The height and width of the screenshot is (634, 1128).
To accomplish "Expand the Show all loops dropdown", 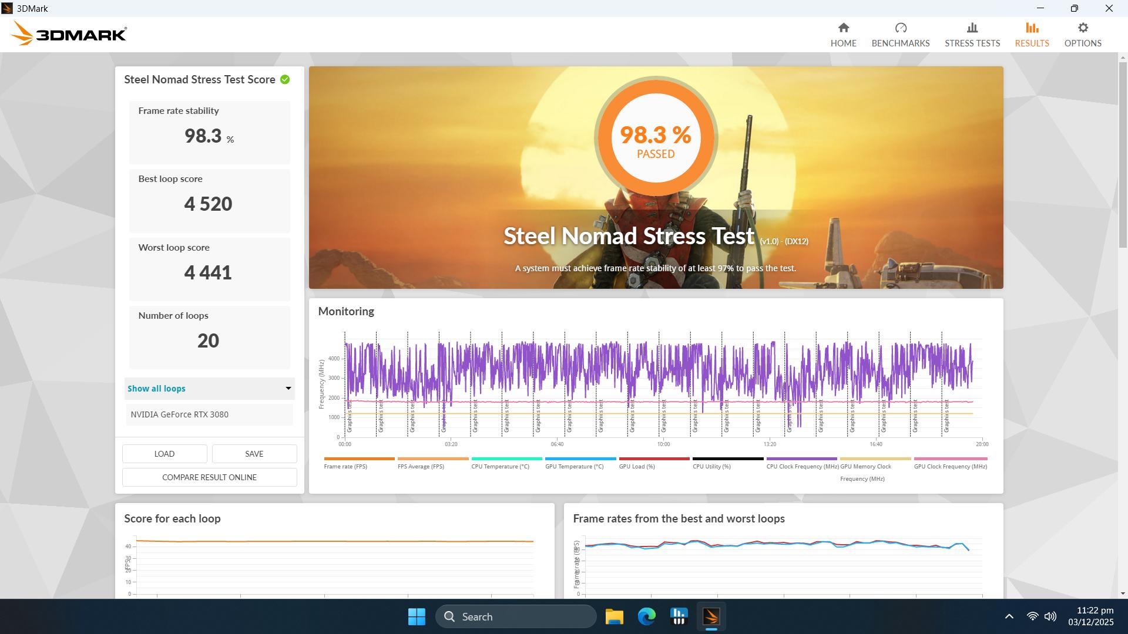I will [x=209, y=389].
